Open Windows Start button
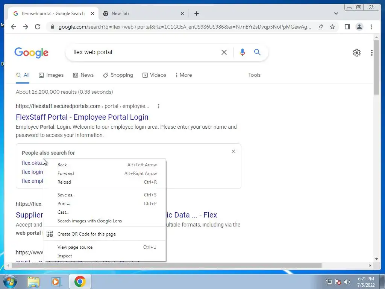Screen dimensions: 385x289 click(x=10, y=281)
